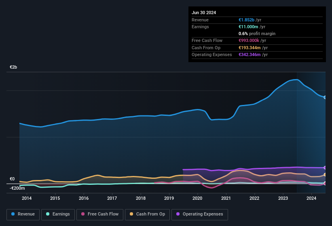Toggle Free Cash Flow legend series
The image size is (332, 226).
point(100,214)
